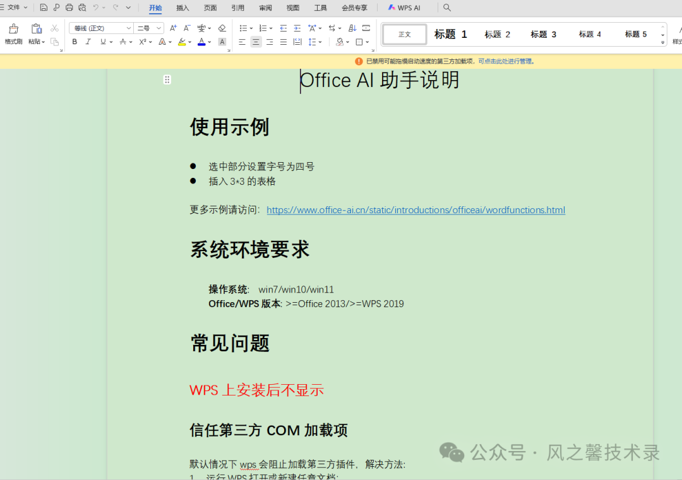This screenshot has height=480, width=682.
Task: Click the 可点击此处进行管理 link
Action: (x=506, y=61)
